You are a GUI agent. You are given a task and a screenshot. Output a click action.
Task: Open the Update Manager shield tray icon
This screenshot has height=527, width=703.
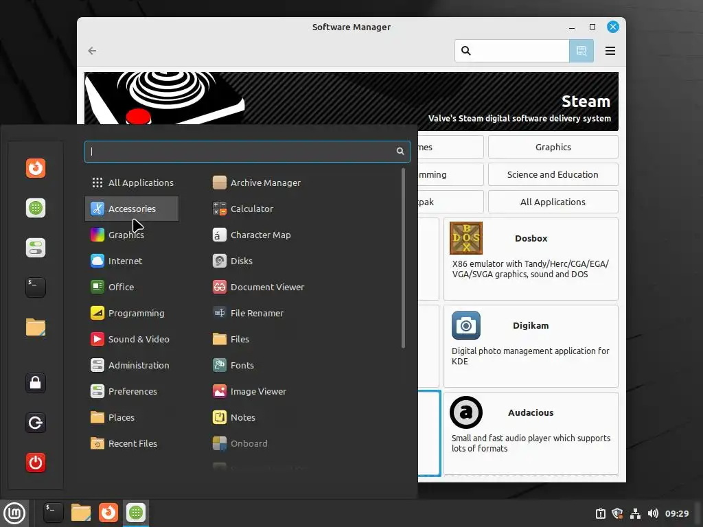pos(617,513)
